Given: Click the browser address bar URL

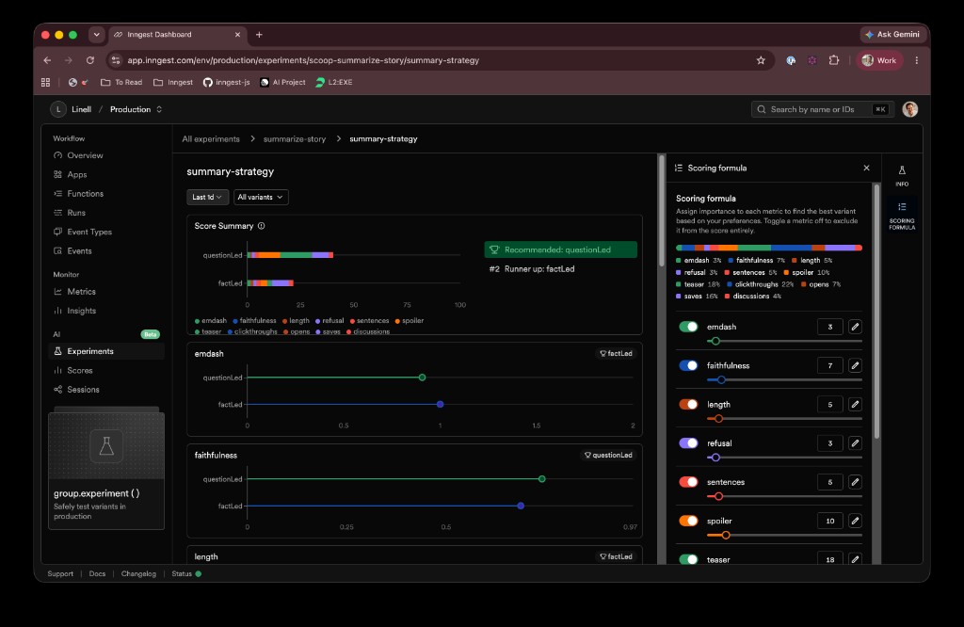Looking at the screenshot, I should (303, 60).
